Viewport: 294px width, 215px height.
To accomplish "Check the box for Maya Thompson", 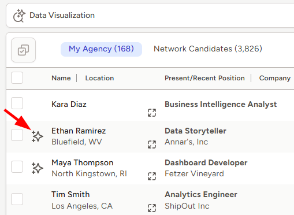I will coord(17,167).
